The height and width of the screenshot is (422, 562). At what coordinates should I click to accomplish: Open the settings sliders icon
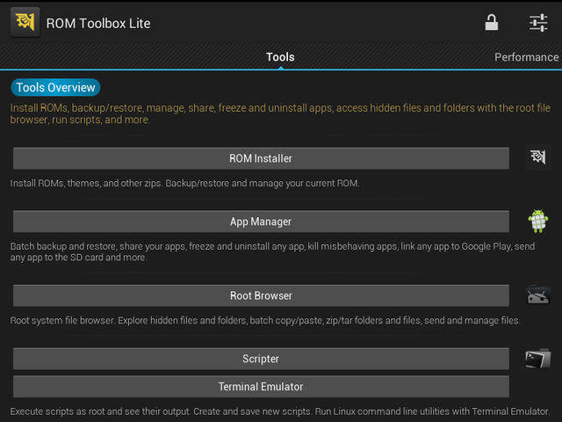[538, 23]
